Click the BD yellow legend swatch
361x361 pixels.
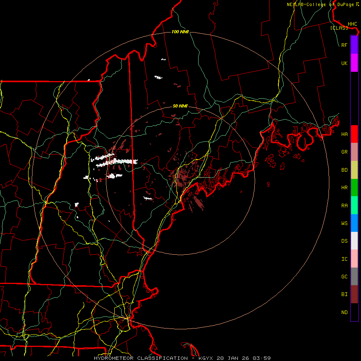pyautogui.click(x=354, y=170)
